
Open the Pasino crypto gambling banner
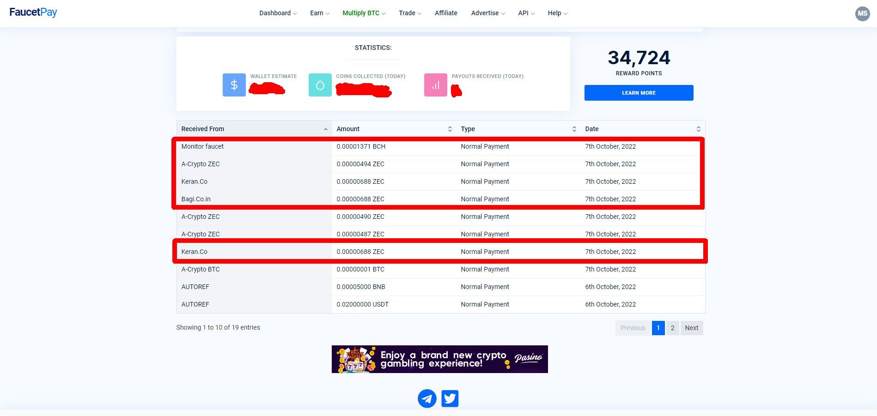pyautogui.click(x=440, y=359)
